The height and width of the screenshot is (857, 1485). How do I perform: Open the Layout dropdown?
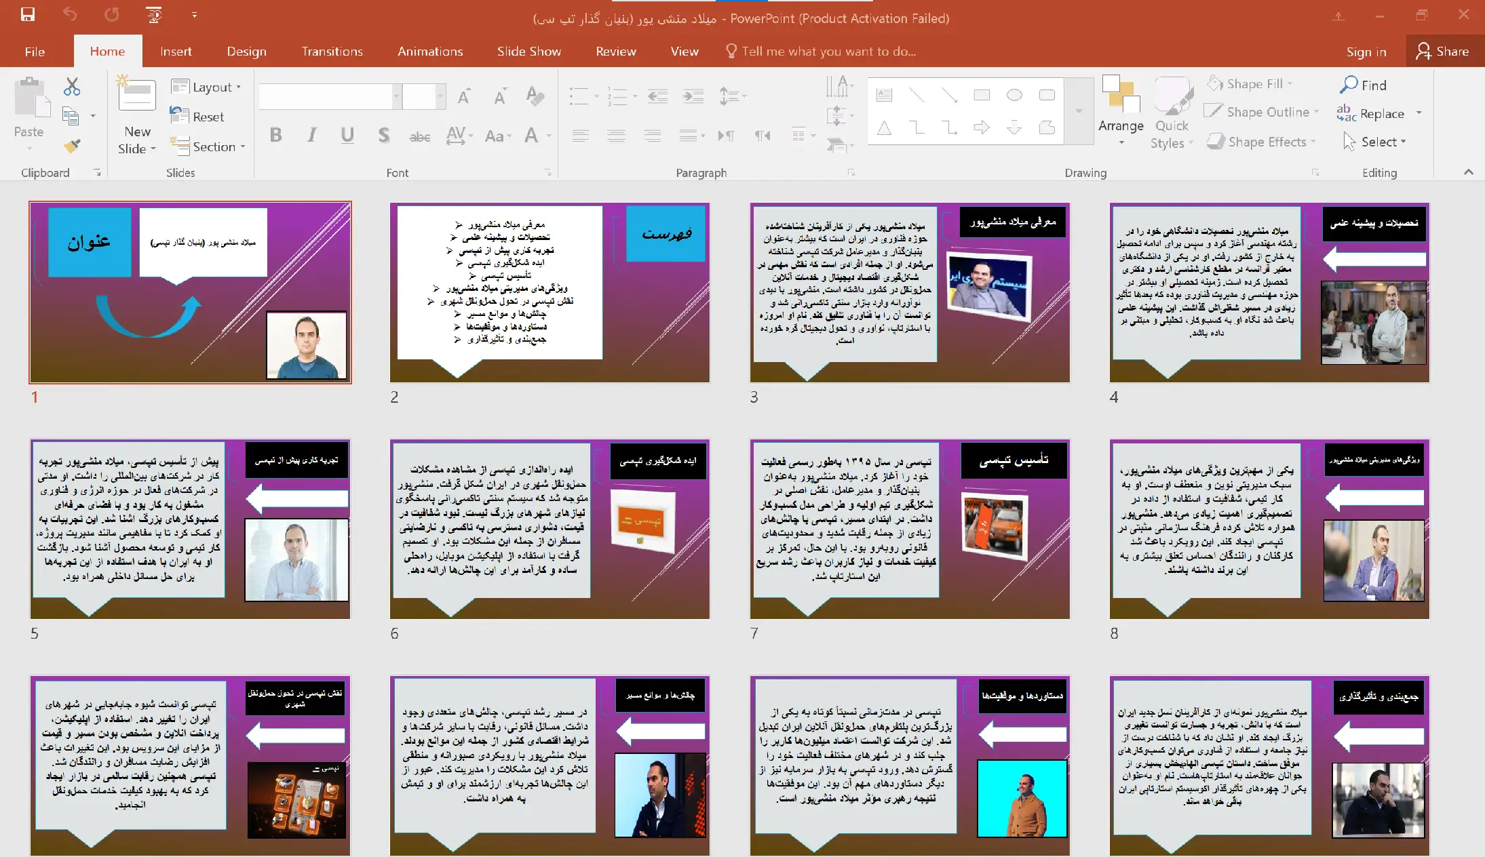pyautogui.click(x=206, y=87)
